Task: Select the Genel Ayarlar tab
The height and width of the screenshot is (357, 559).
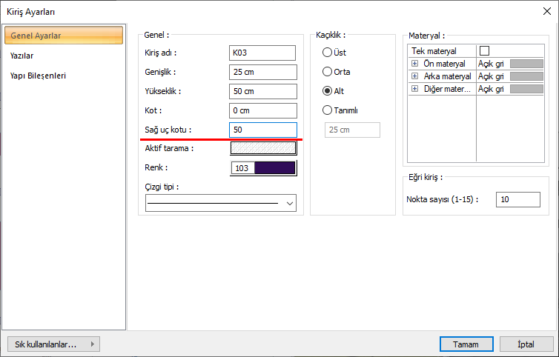Action: point(64,36)
